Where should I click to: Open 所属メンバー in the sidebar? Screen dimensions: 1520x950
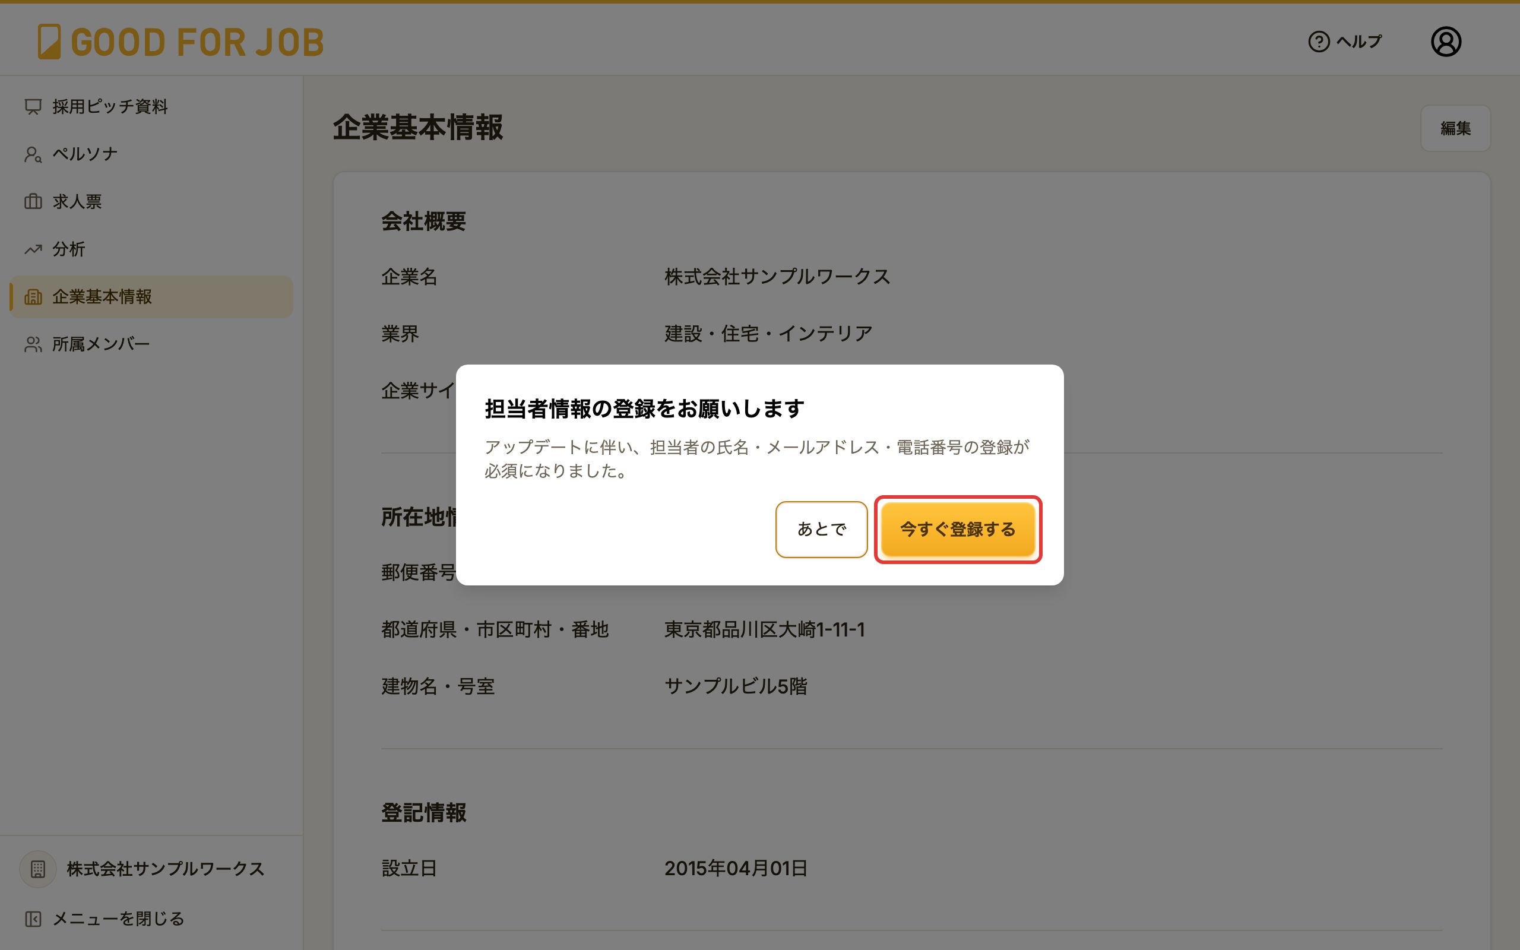(151, 344)
